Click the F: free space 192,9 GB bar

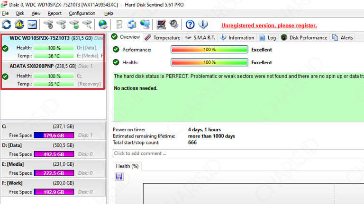(54, 192)
